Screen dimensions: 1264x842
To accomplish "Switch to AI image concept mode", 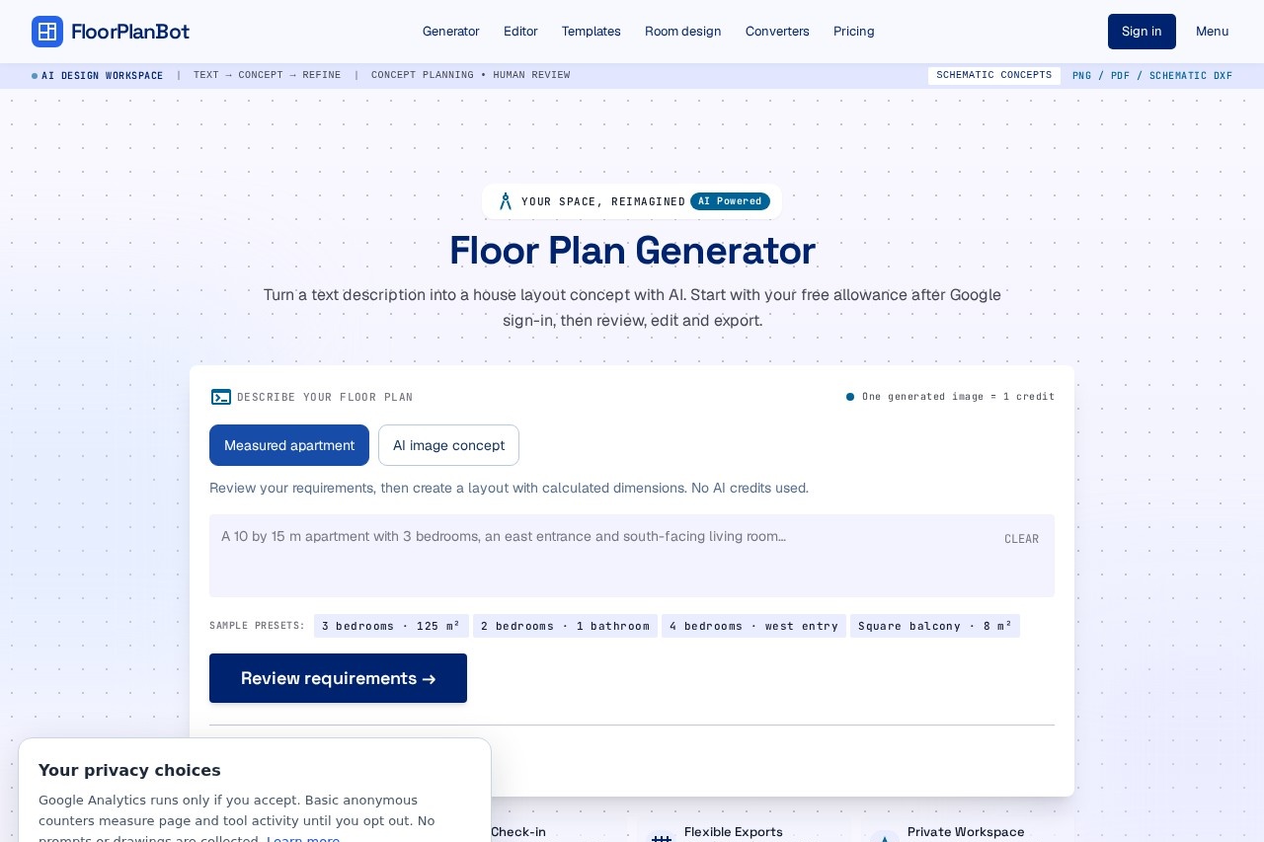I will (448, 445).
